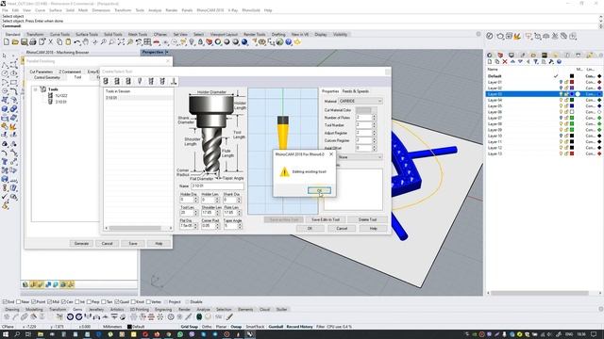Toggle the Cen osnap checkbox

point(63,302)
